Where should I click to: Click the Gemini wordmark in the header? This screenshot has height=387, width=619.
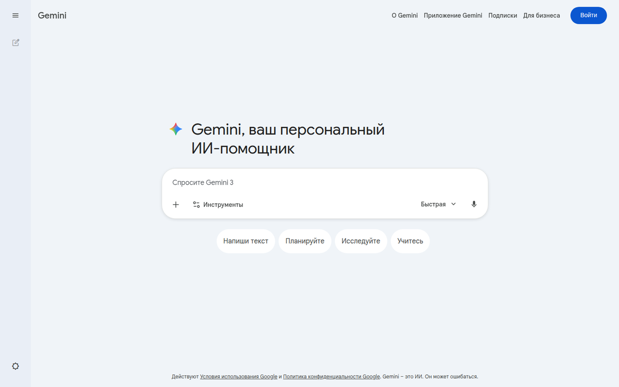[52, 15]
